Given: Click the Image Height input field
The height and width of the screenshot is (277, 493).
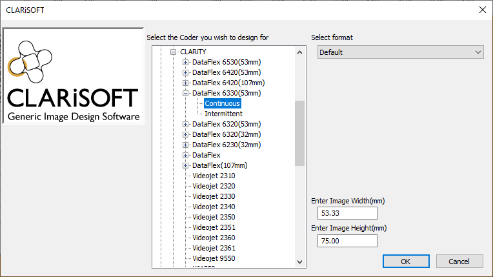Looking at the screenshot, I should (347, 240).
